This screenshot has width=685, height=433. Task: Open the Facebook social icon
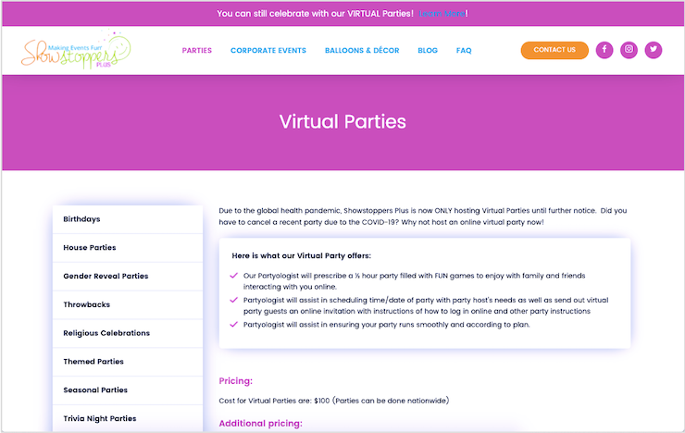pos(604,50)
